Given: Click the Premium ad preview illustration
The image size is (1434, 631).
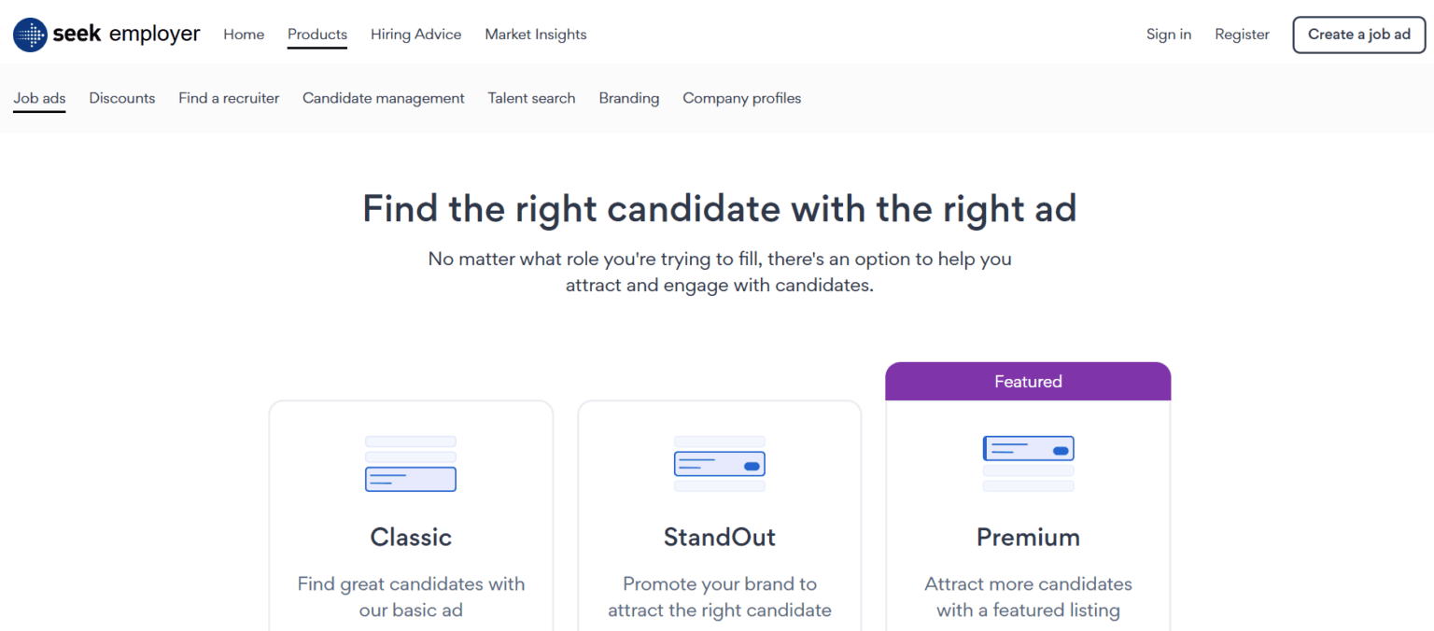Looking at the screenshot, I should coord(1028,464).
